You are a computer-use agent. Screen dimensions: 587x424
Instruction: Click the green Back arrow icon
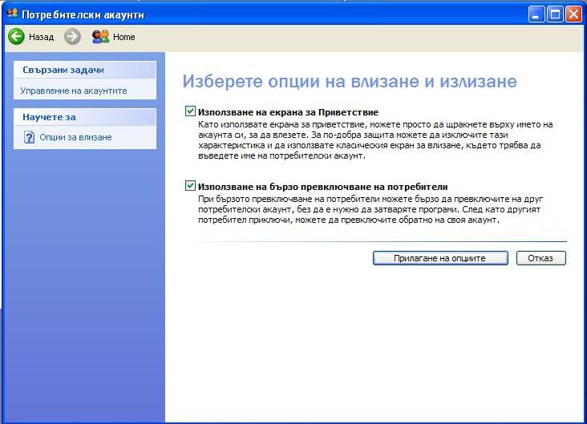16,37
